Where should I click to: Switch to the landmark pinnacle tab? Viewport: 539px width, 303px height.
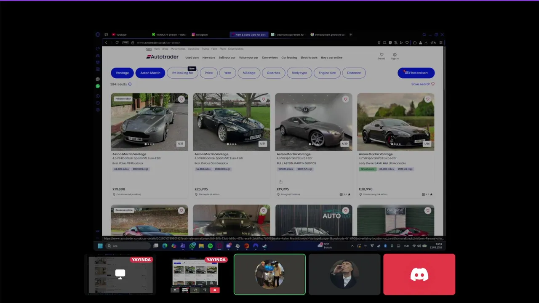(328, 35)
